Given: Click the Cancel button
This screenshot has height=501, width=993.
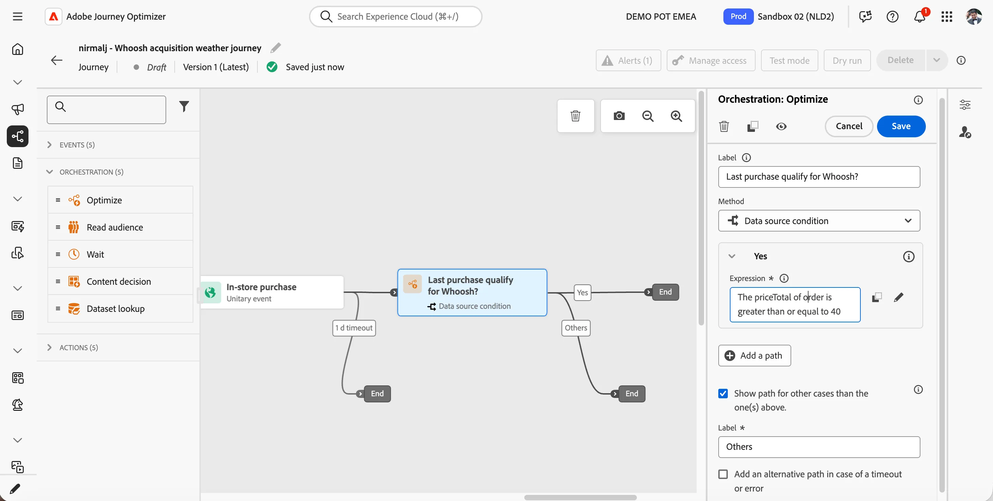Looking at the screenshot, I should pyautogui.click(x=849, y=126).
